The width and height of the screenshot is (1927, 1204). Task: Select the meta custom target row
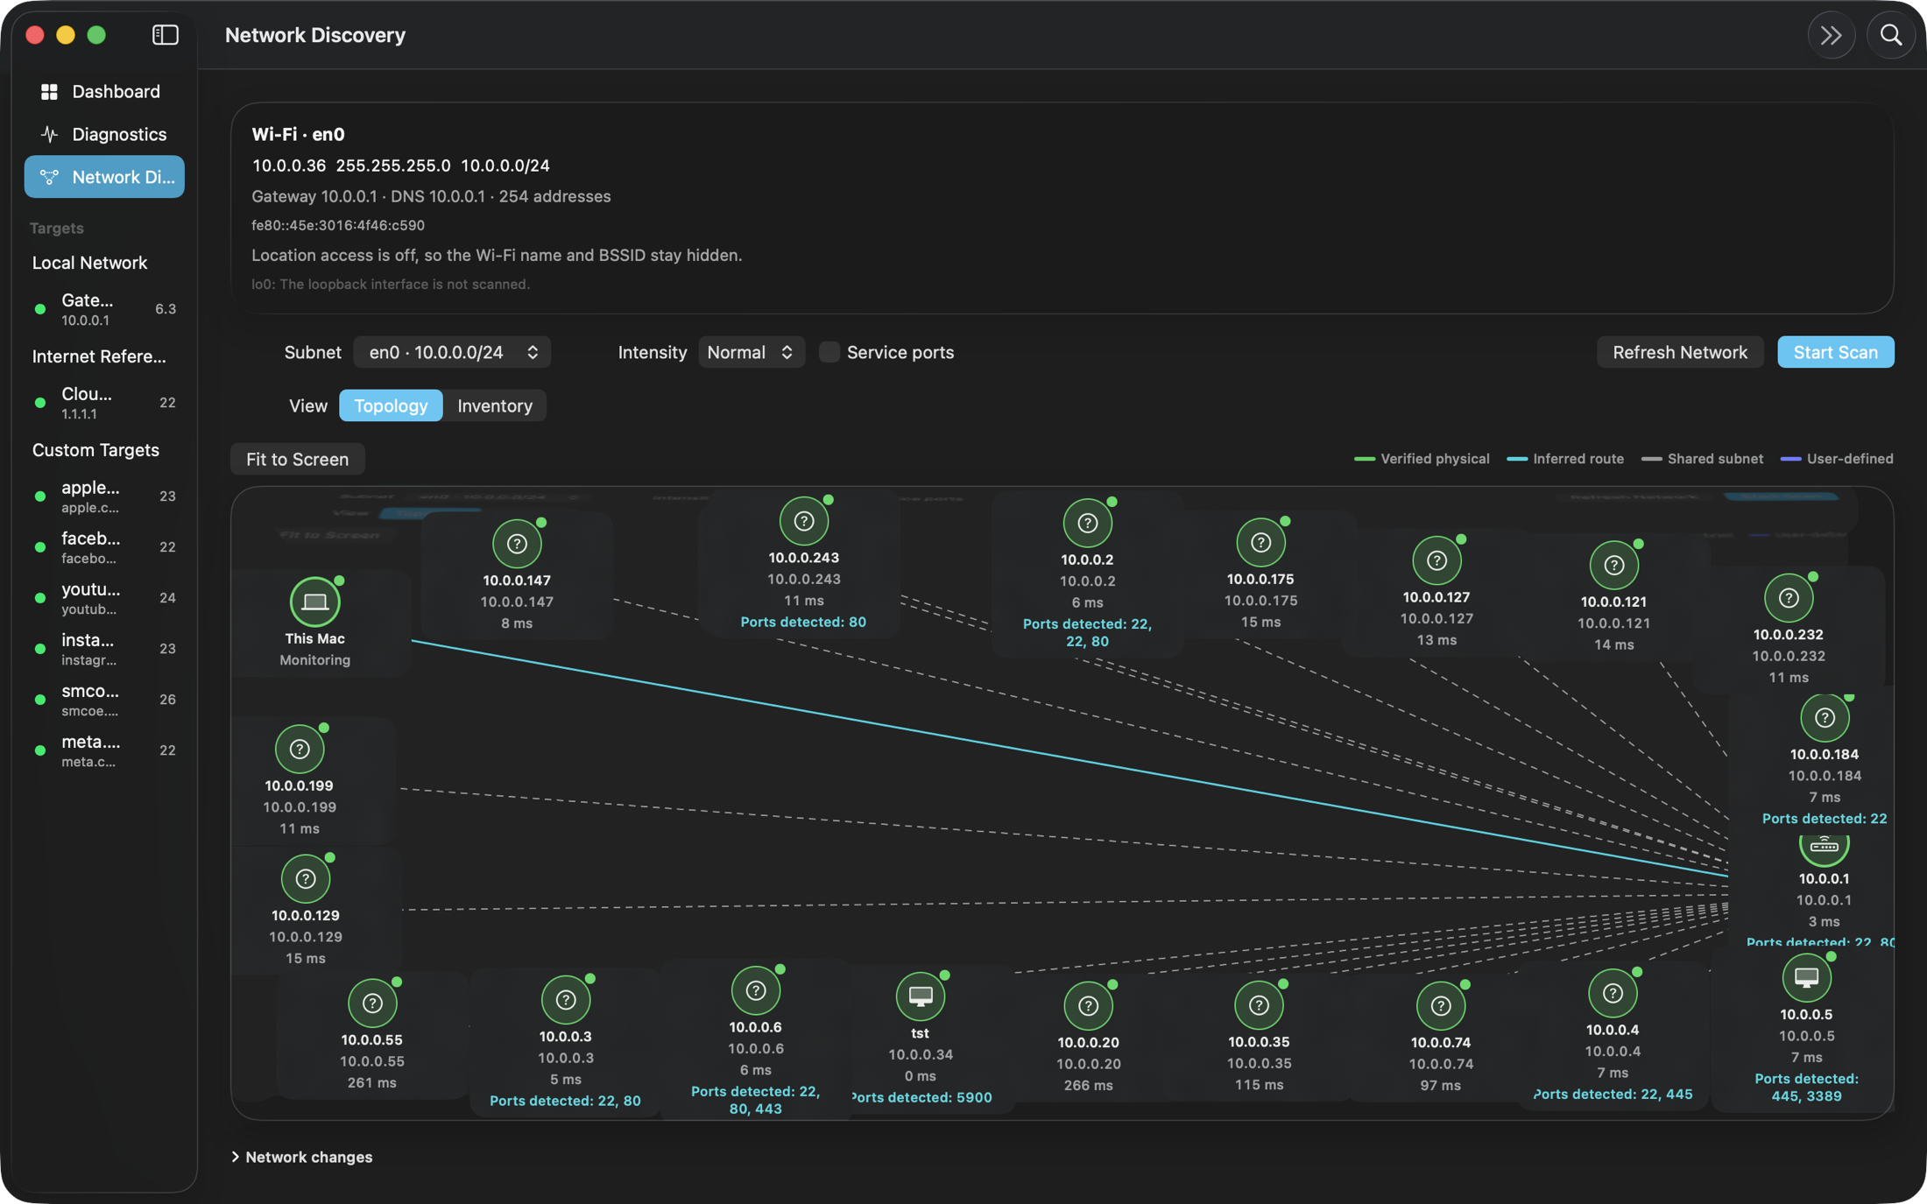104,750
